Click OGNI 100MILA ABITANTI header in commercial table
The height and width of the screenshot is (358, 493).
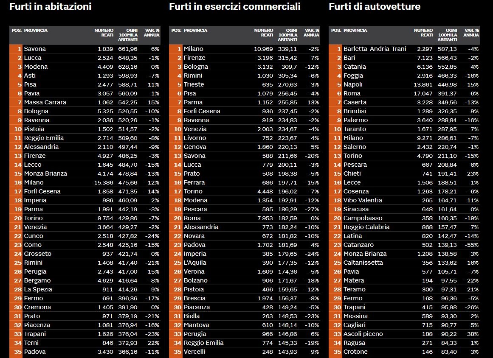click(287, 35)
